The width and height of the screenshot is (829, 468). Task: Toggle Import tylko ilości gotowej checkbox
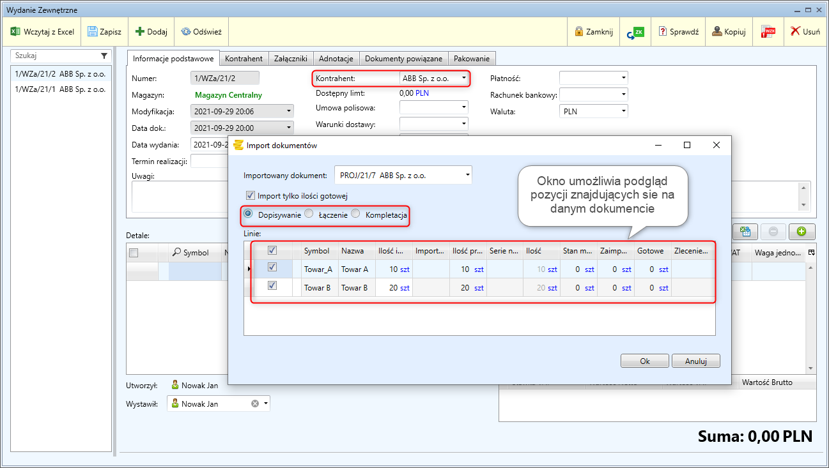click(x=251, y=196)
